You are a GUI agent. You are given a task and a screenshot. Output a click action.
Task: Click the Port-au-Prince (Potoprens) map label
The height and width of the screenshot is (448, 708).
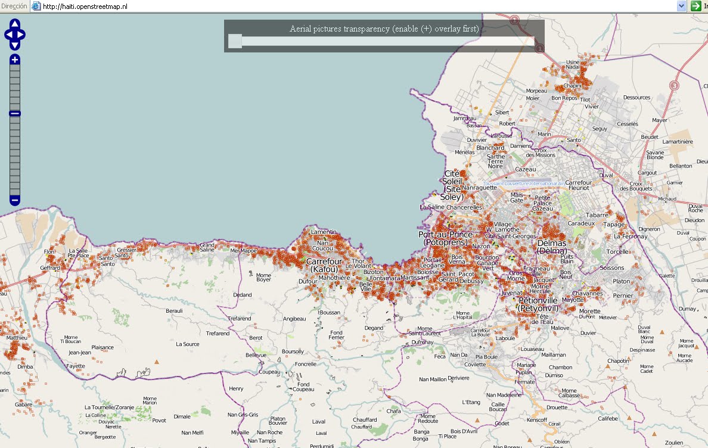coord(446,238)
